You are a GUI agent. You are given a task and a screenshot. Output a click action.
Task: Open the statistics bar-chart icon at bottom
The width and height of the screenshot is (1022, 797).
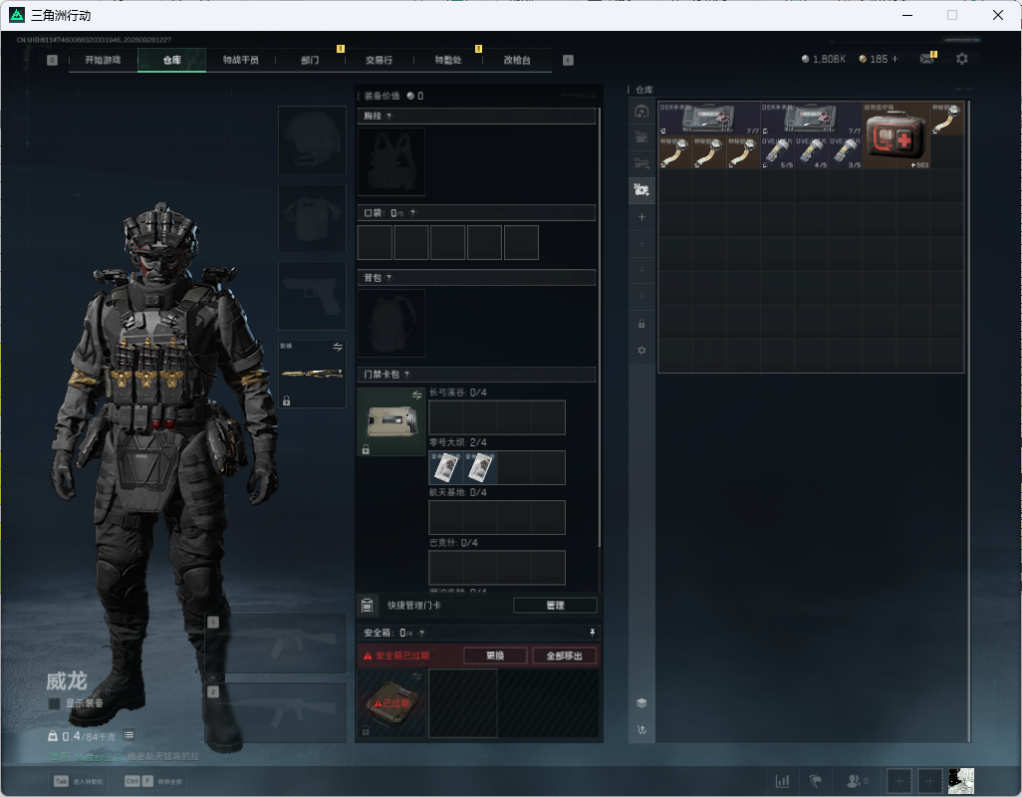click(x=782, y=780)
